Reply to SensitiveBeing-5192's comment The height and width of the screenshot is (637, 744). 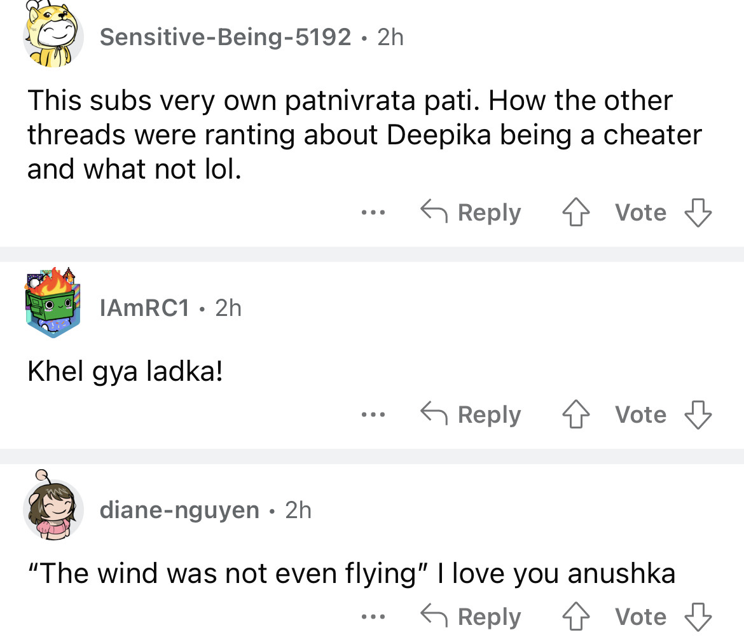point(471,213)
